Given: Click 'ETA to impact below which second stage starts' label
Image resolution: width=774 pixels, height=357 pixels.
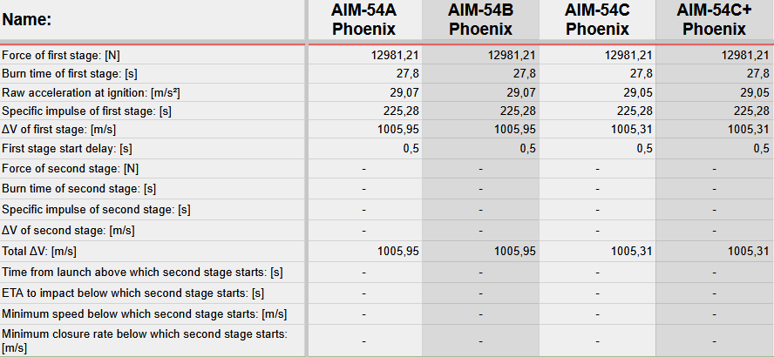Looking at the screenshot, I should click(133, 293).
